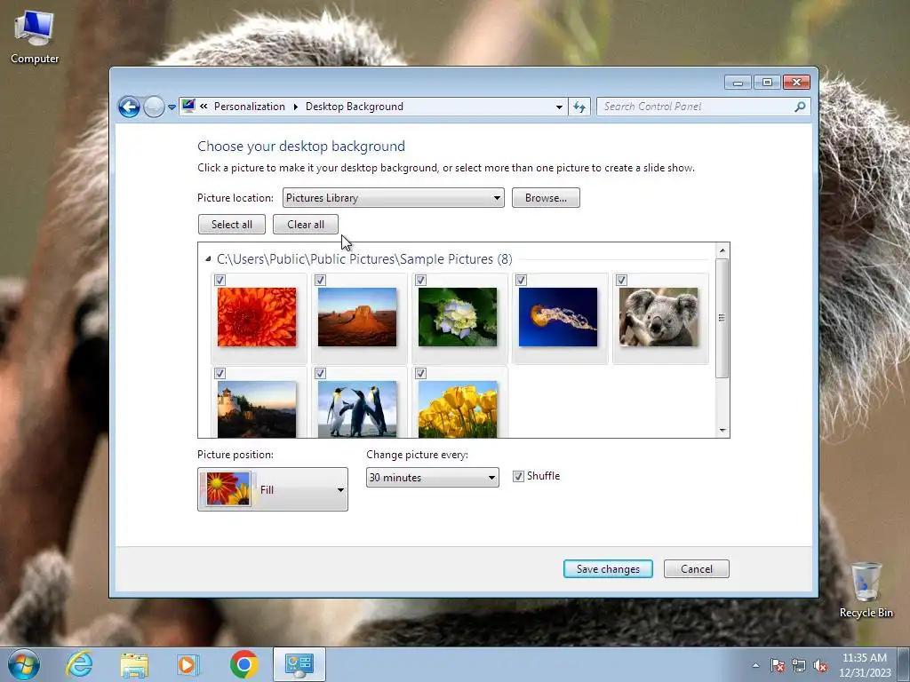
Task: Click the picture list scroll down arrow
Action: (x=722, y=431)
